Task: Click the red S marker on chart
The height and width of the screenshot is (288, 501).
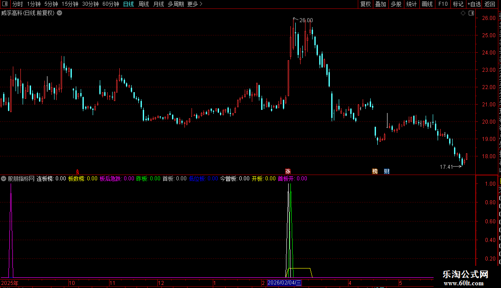Action: point(77,172)
